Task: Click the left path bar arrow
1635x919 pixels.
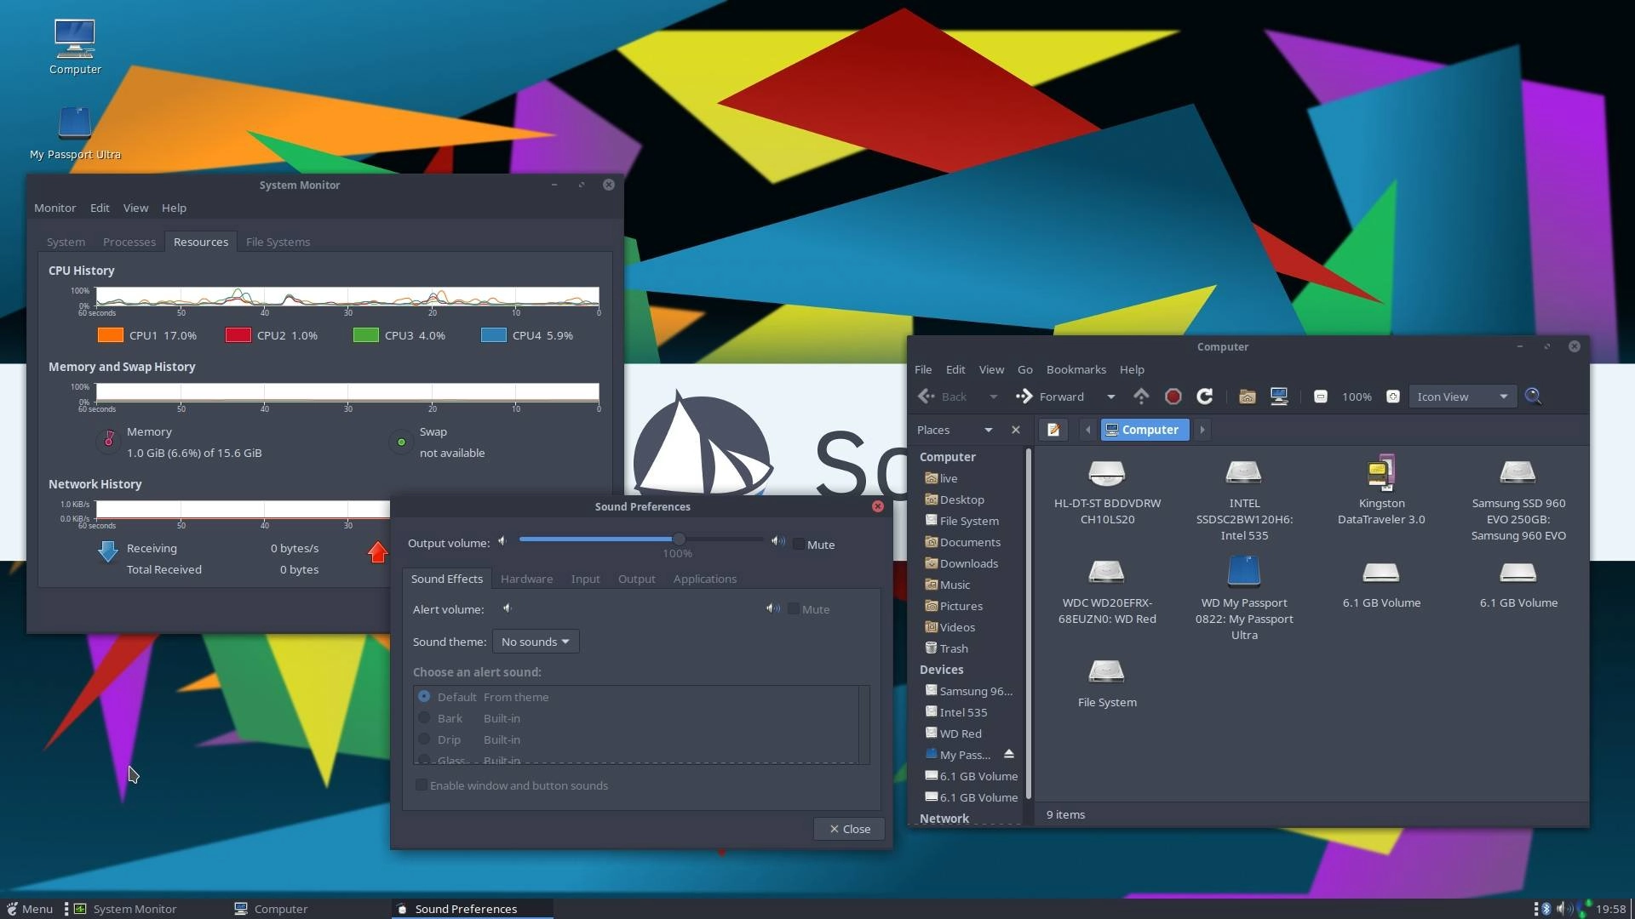Action: 1087,430
